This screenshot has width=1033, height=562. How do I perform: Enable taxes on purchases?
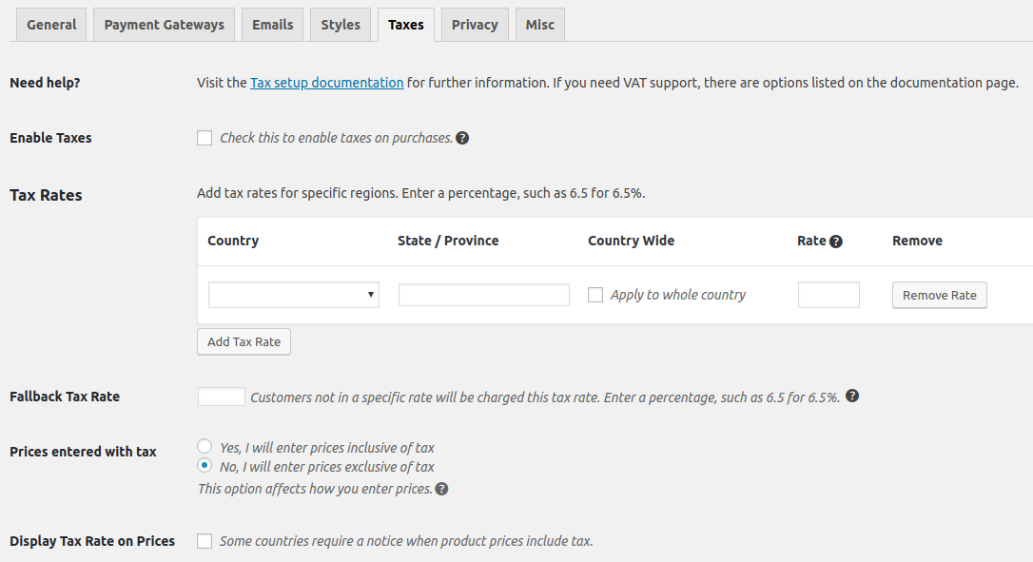[205, 138]
